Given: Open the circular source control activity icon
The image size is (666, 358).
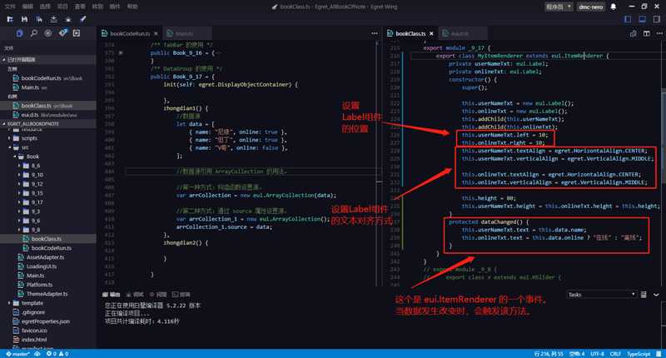Looking at the screenshot, I should click(48, 33).
